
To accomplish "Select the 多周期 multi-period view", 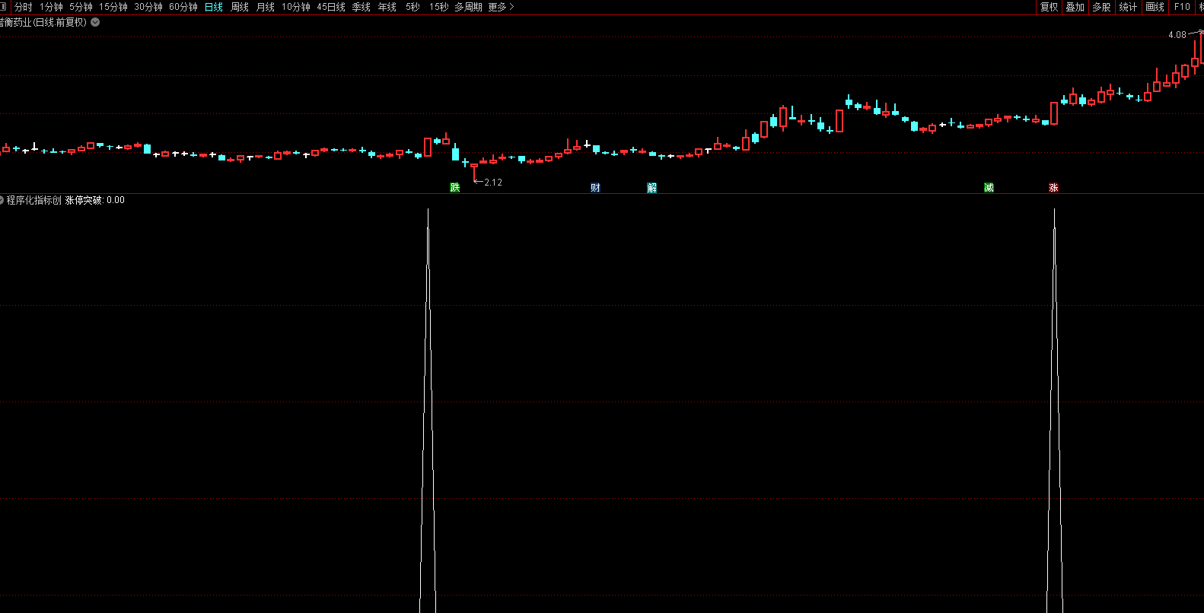I will 468,7.
